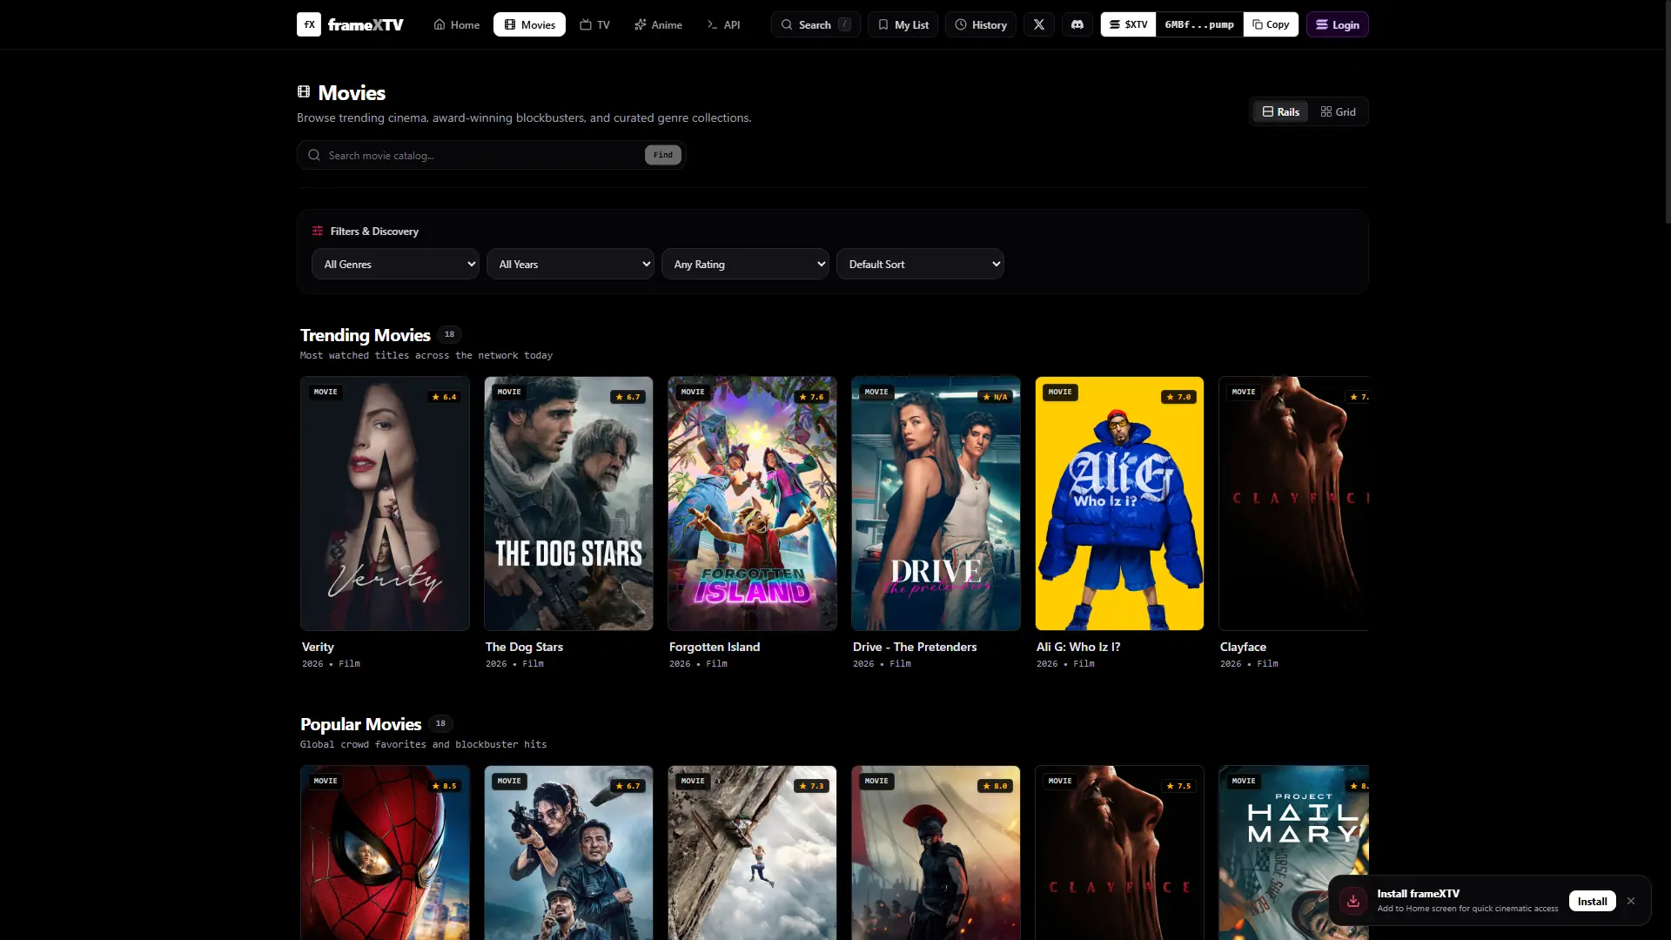
Task: Open the X (Twitter) social icon
Action: (1039, 24)
